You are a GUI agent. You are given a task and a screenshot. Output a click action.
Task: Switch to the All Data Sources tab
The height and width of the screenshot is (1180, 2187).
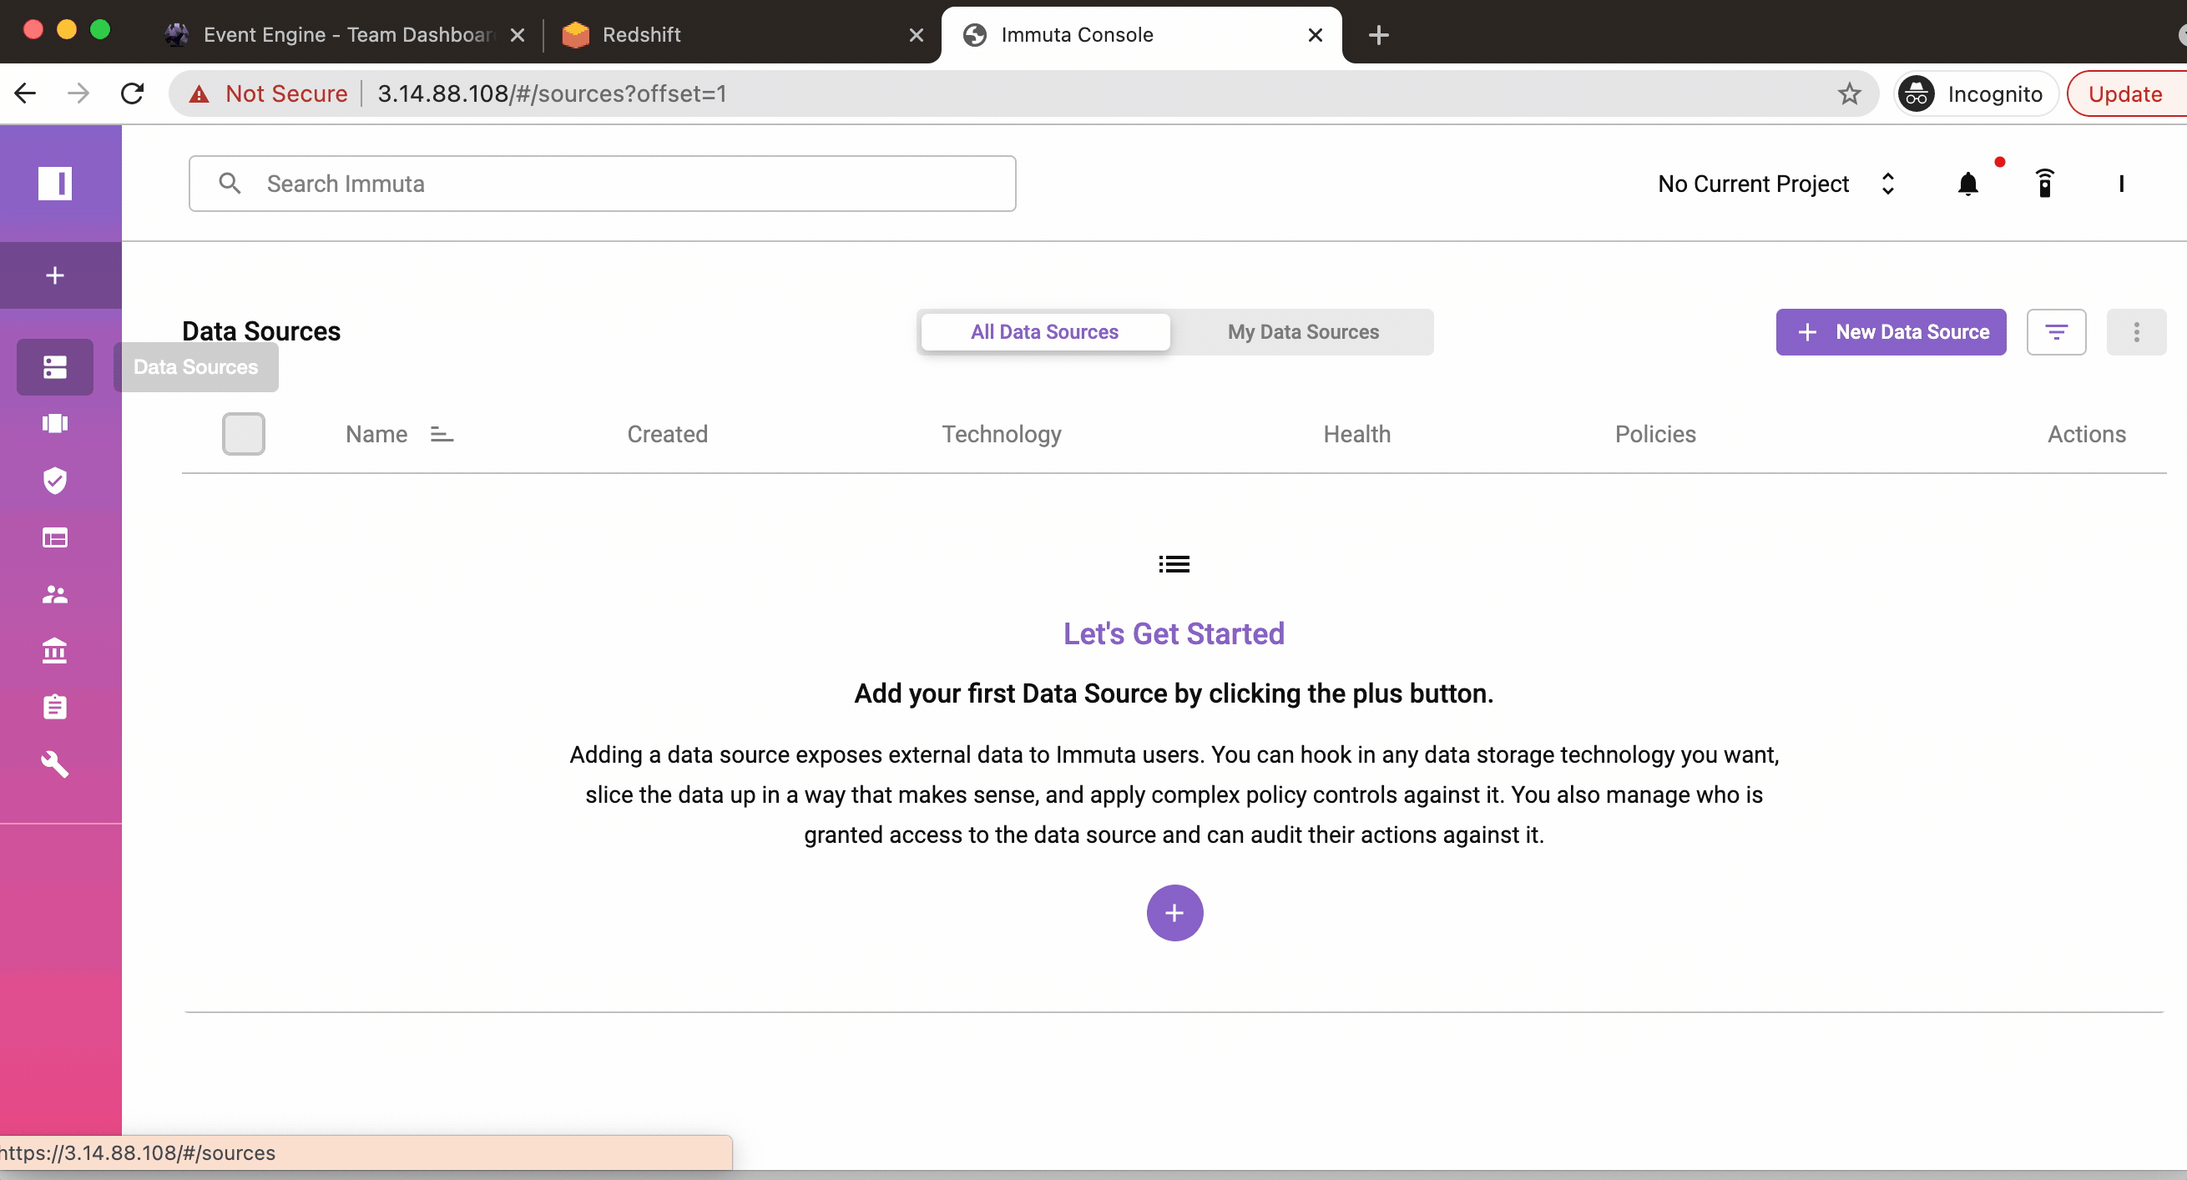(1044, 332)
